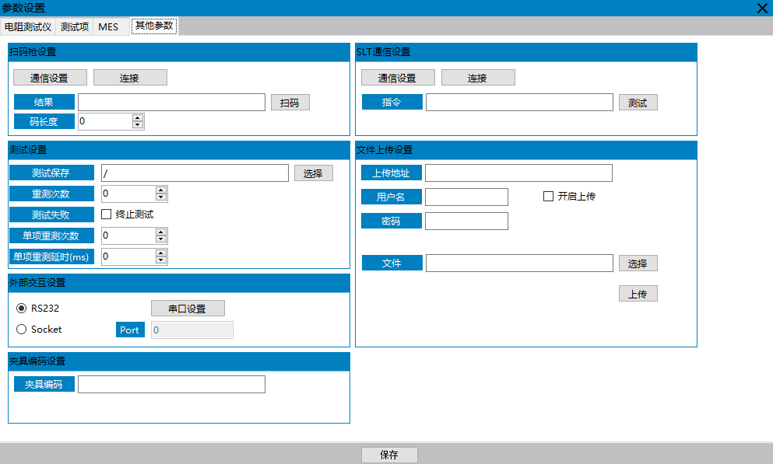Click the 码长度 number field
Image resolution: width=773 pixels, height=464 pixels.
pyautogui.click(x=106, y=121)
